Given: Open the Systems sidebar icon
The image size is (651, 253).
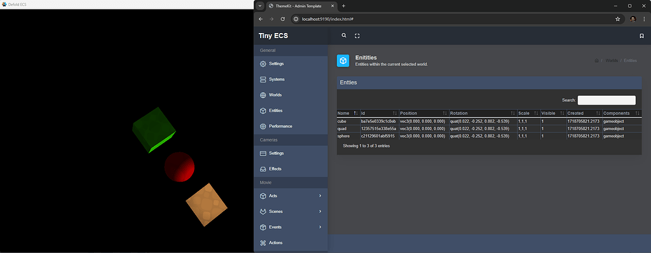Looking at the screenshot, I should click(x=263, y=79).
